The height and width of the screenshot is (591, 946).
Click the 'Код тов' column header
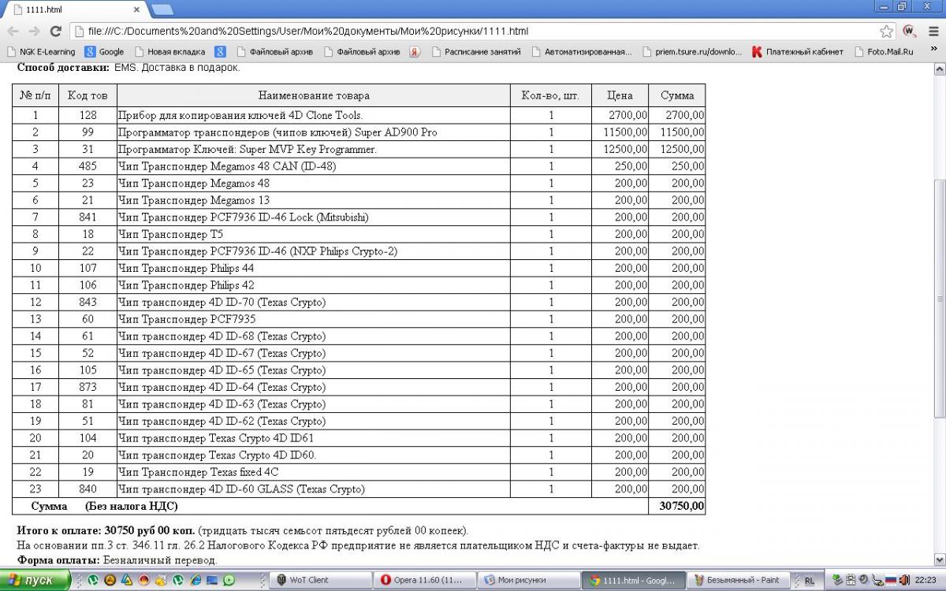pos(88,95)
